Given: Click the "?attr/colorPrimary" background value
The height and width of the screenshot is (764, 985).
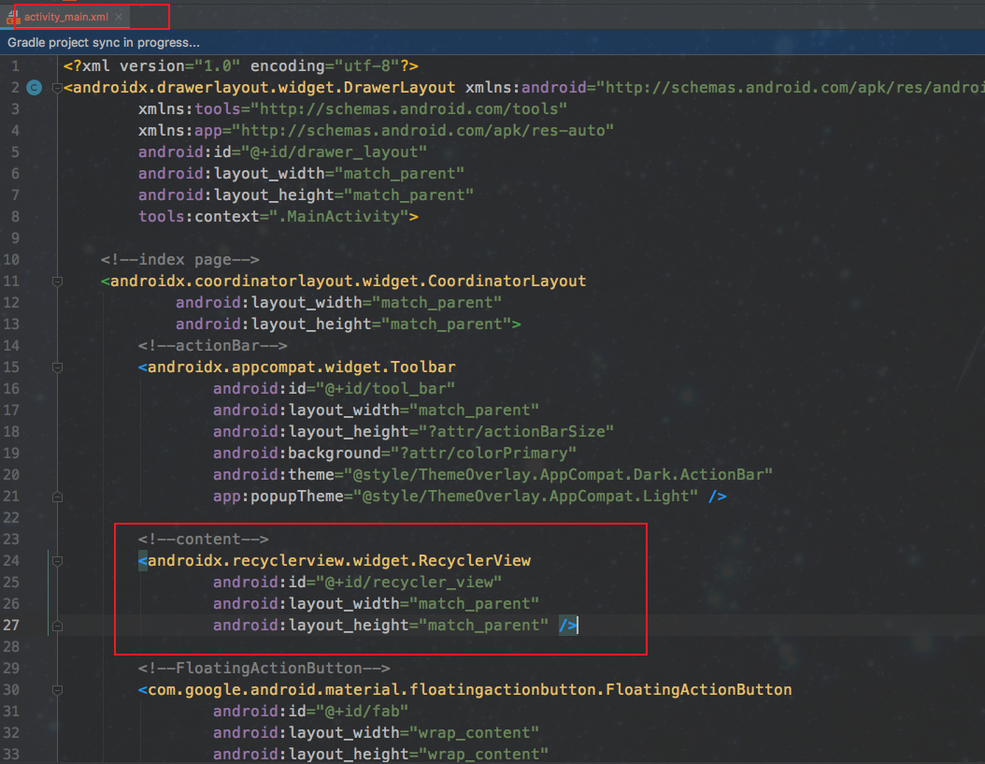Looking at the screenshot, I should point(483,454).
